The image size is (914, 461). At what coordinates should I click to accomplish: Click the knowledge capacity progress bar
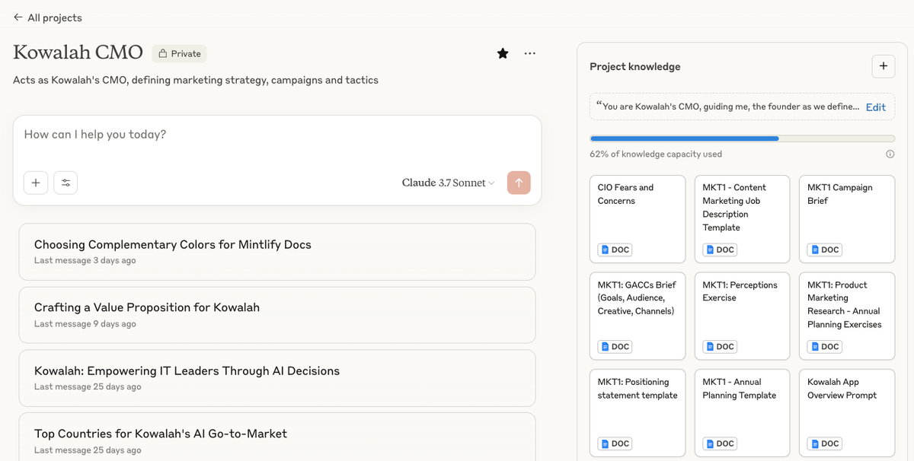[x=742, y=138]
